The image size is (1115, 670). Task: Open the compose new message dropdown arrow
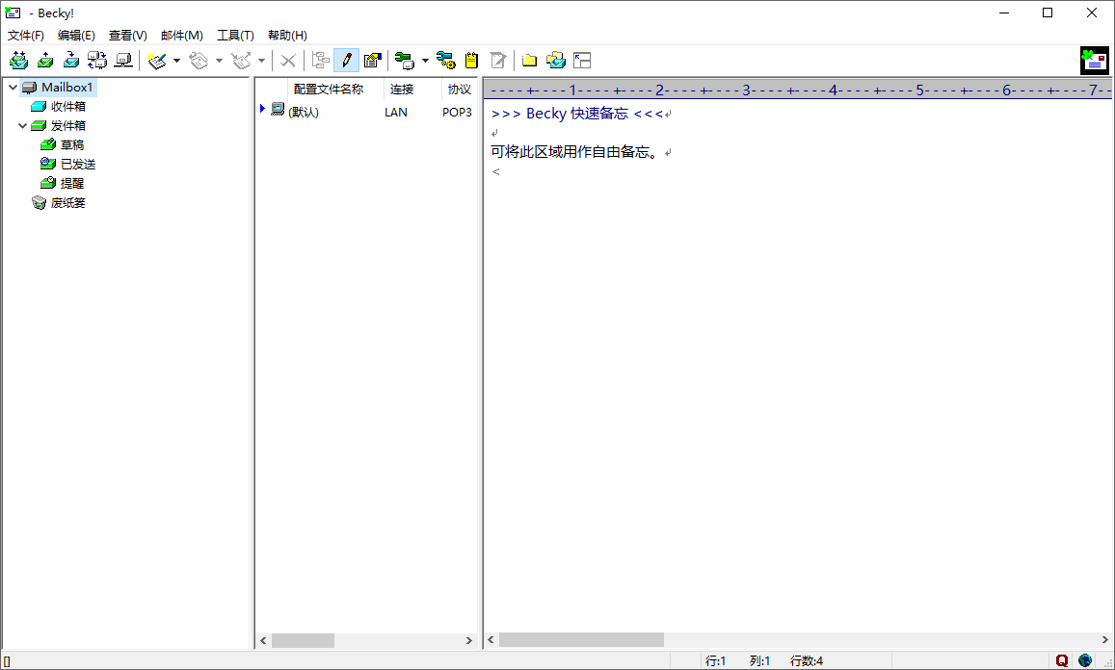(176, 61)
